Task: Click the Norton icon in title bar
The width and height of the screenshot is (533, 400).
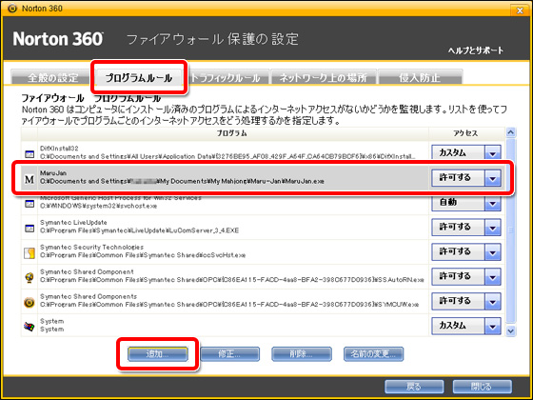Action: click(12, 9)
